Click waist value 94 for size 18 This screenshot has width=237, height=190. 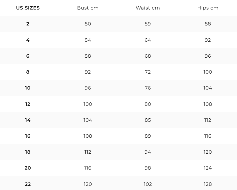coord(148,152)
